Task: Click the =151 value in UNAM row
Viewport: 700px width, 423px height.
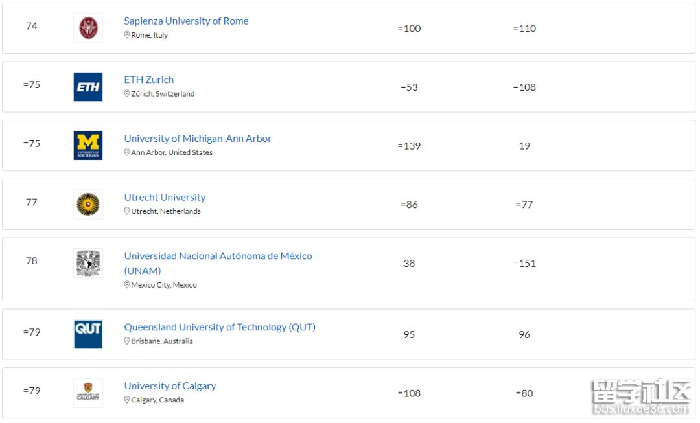Action: point(524,263)
